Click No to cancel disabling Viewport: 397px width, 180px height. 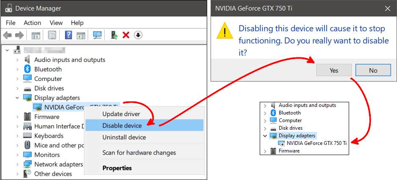point(373,70)
